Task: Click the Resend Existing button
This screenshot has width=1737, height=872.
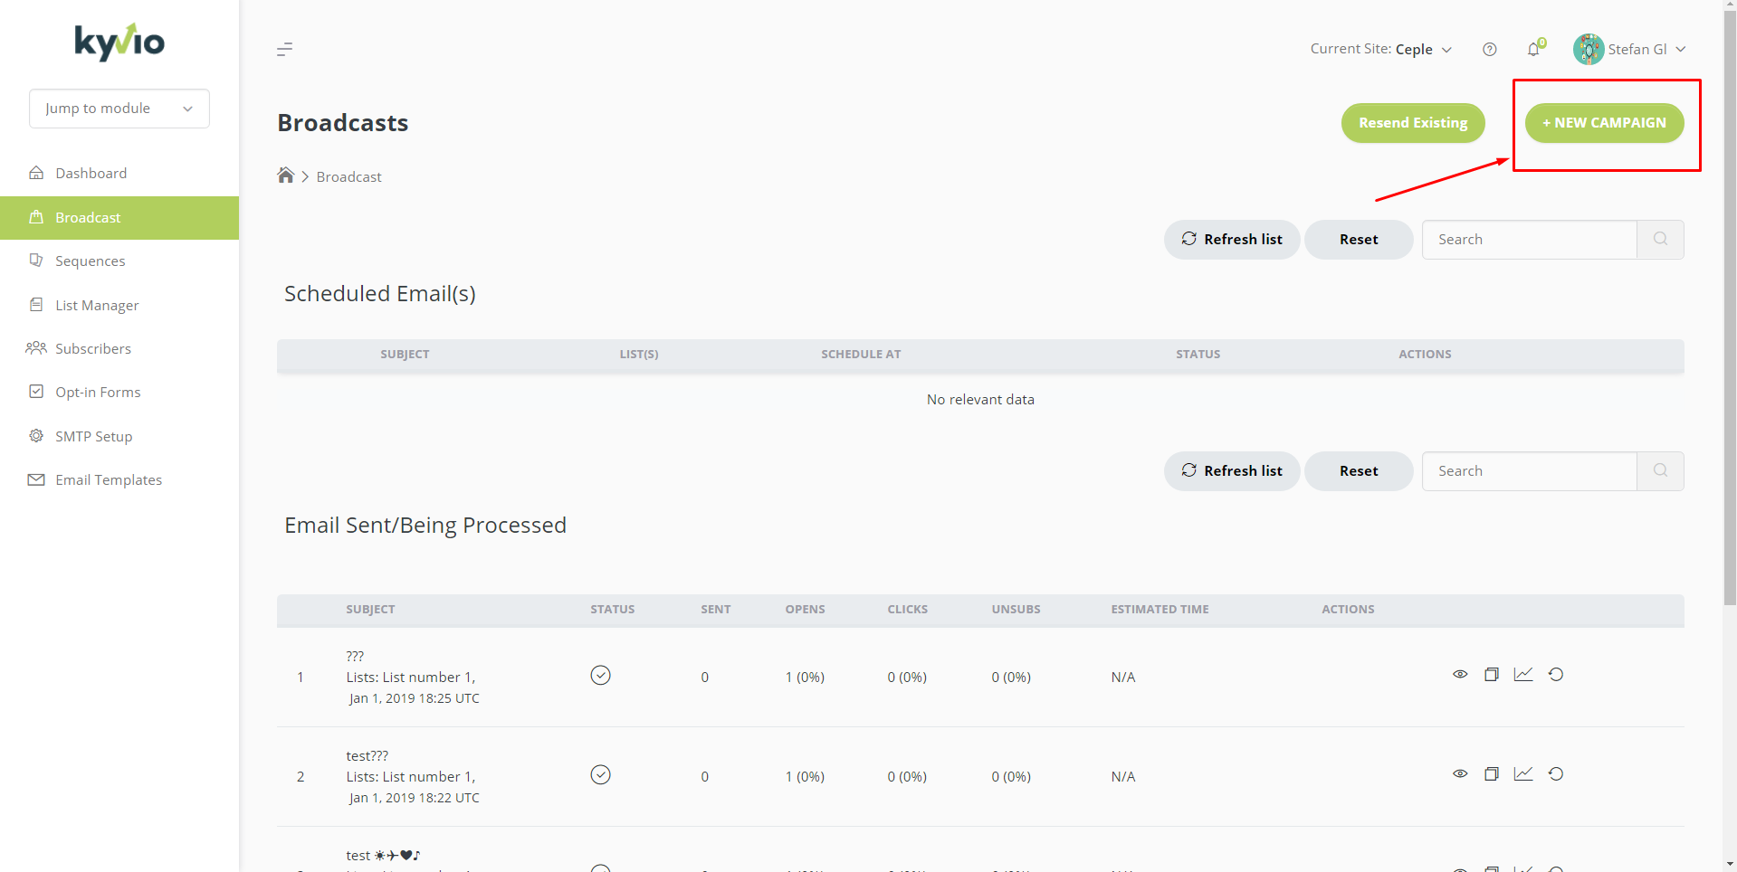Action: point(1413,123)
